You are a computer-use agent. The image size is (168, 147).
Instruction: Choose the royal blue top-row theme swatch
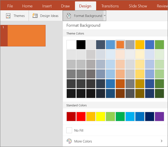(x=149, y=45)
